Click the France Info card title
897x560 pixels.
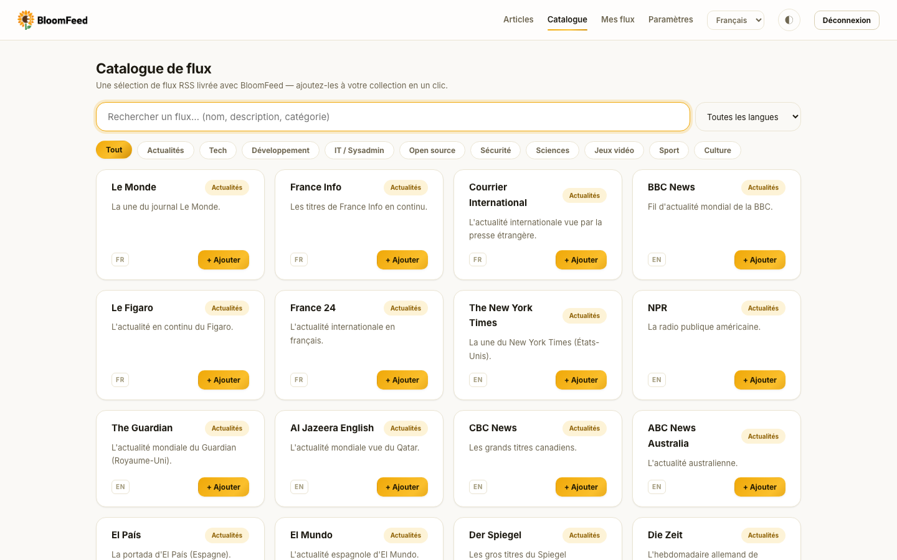point(316,187)
